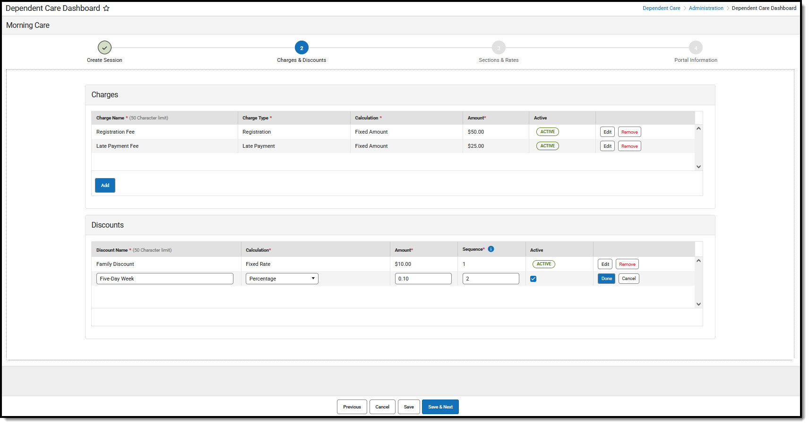The height and width of the screenshot is (425, 809).
Task: Go to the Create Session step circle
Action: pos(104,48)
